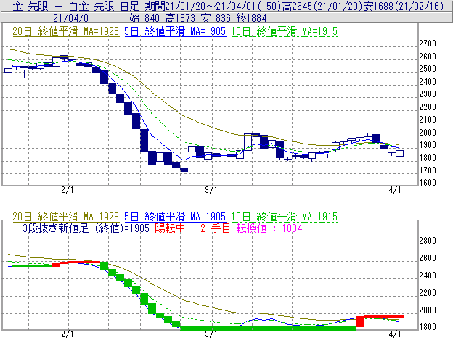453x343 pixels.
Task: Click the 始1840 opening value
Action: pyautogui.click(x=144, y=18)
